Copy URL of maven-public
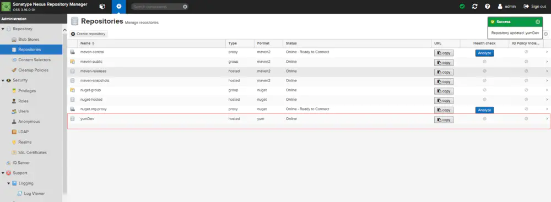Viewport: 551px width, 202px height. point(444,63)
